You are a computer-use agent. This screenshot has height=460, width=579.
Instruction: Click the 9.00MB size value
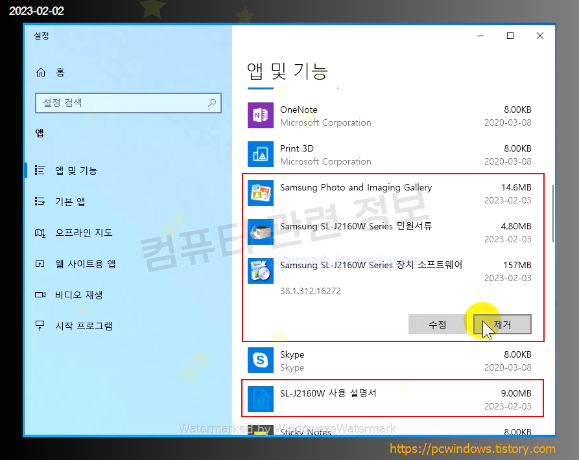(516, 393)
